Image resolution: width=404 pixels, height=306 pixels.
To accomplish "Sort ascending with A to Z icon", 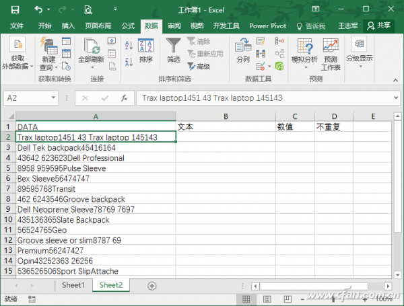I will (129, 45).
